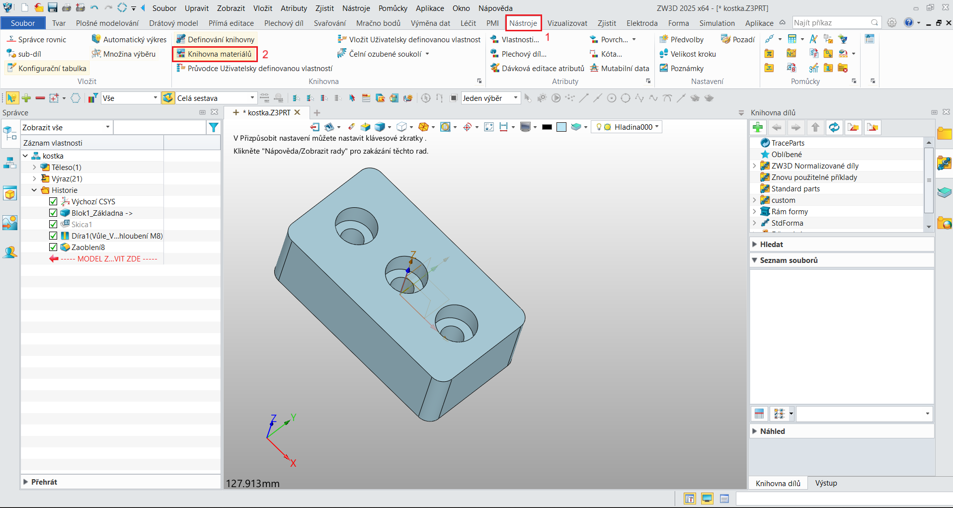Open the Celá sestava dropdown
This screenshot has height=508, width=953.
tap(252, 98)
